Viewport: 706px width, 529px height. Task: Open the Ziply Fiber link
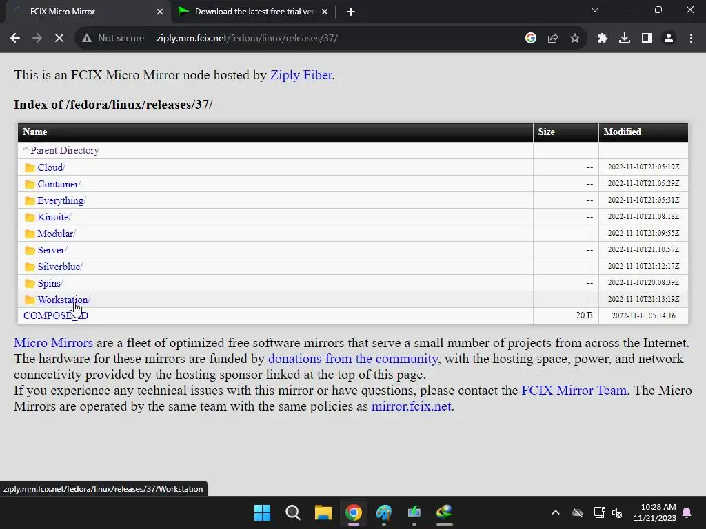point(301,75)
